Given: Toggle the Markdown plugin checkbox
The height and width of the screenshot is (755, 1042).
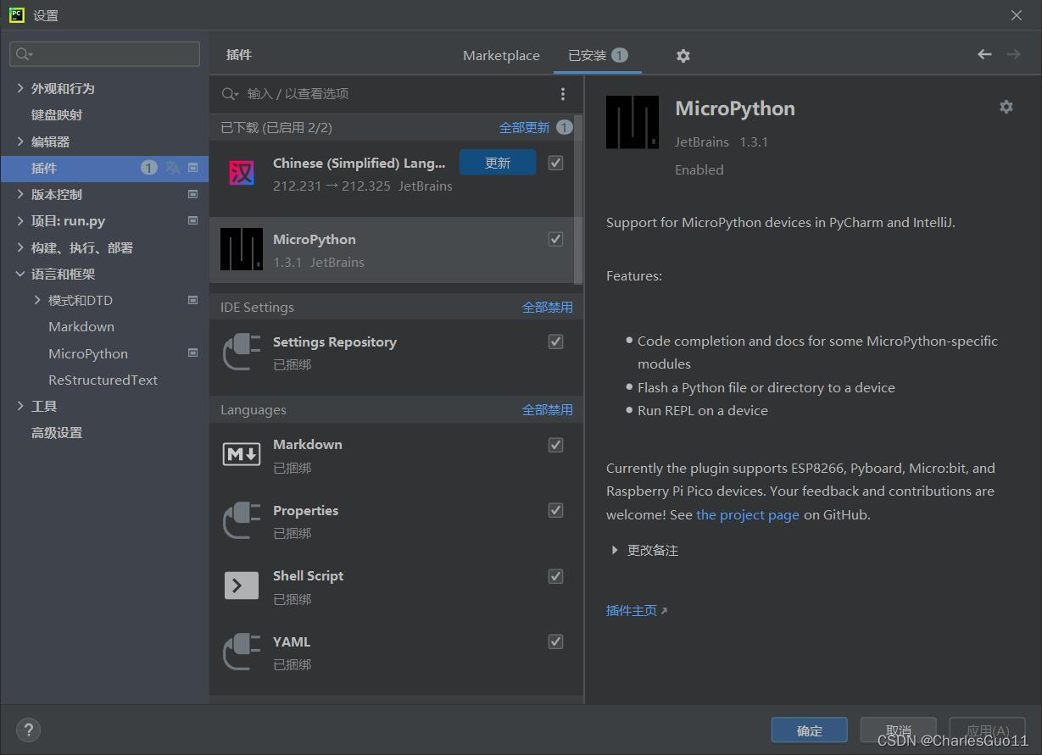Looking at the screenshot, I should click(555, 445).
